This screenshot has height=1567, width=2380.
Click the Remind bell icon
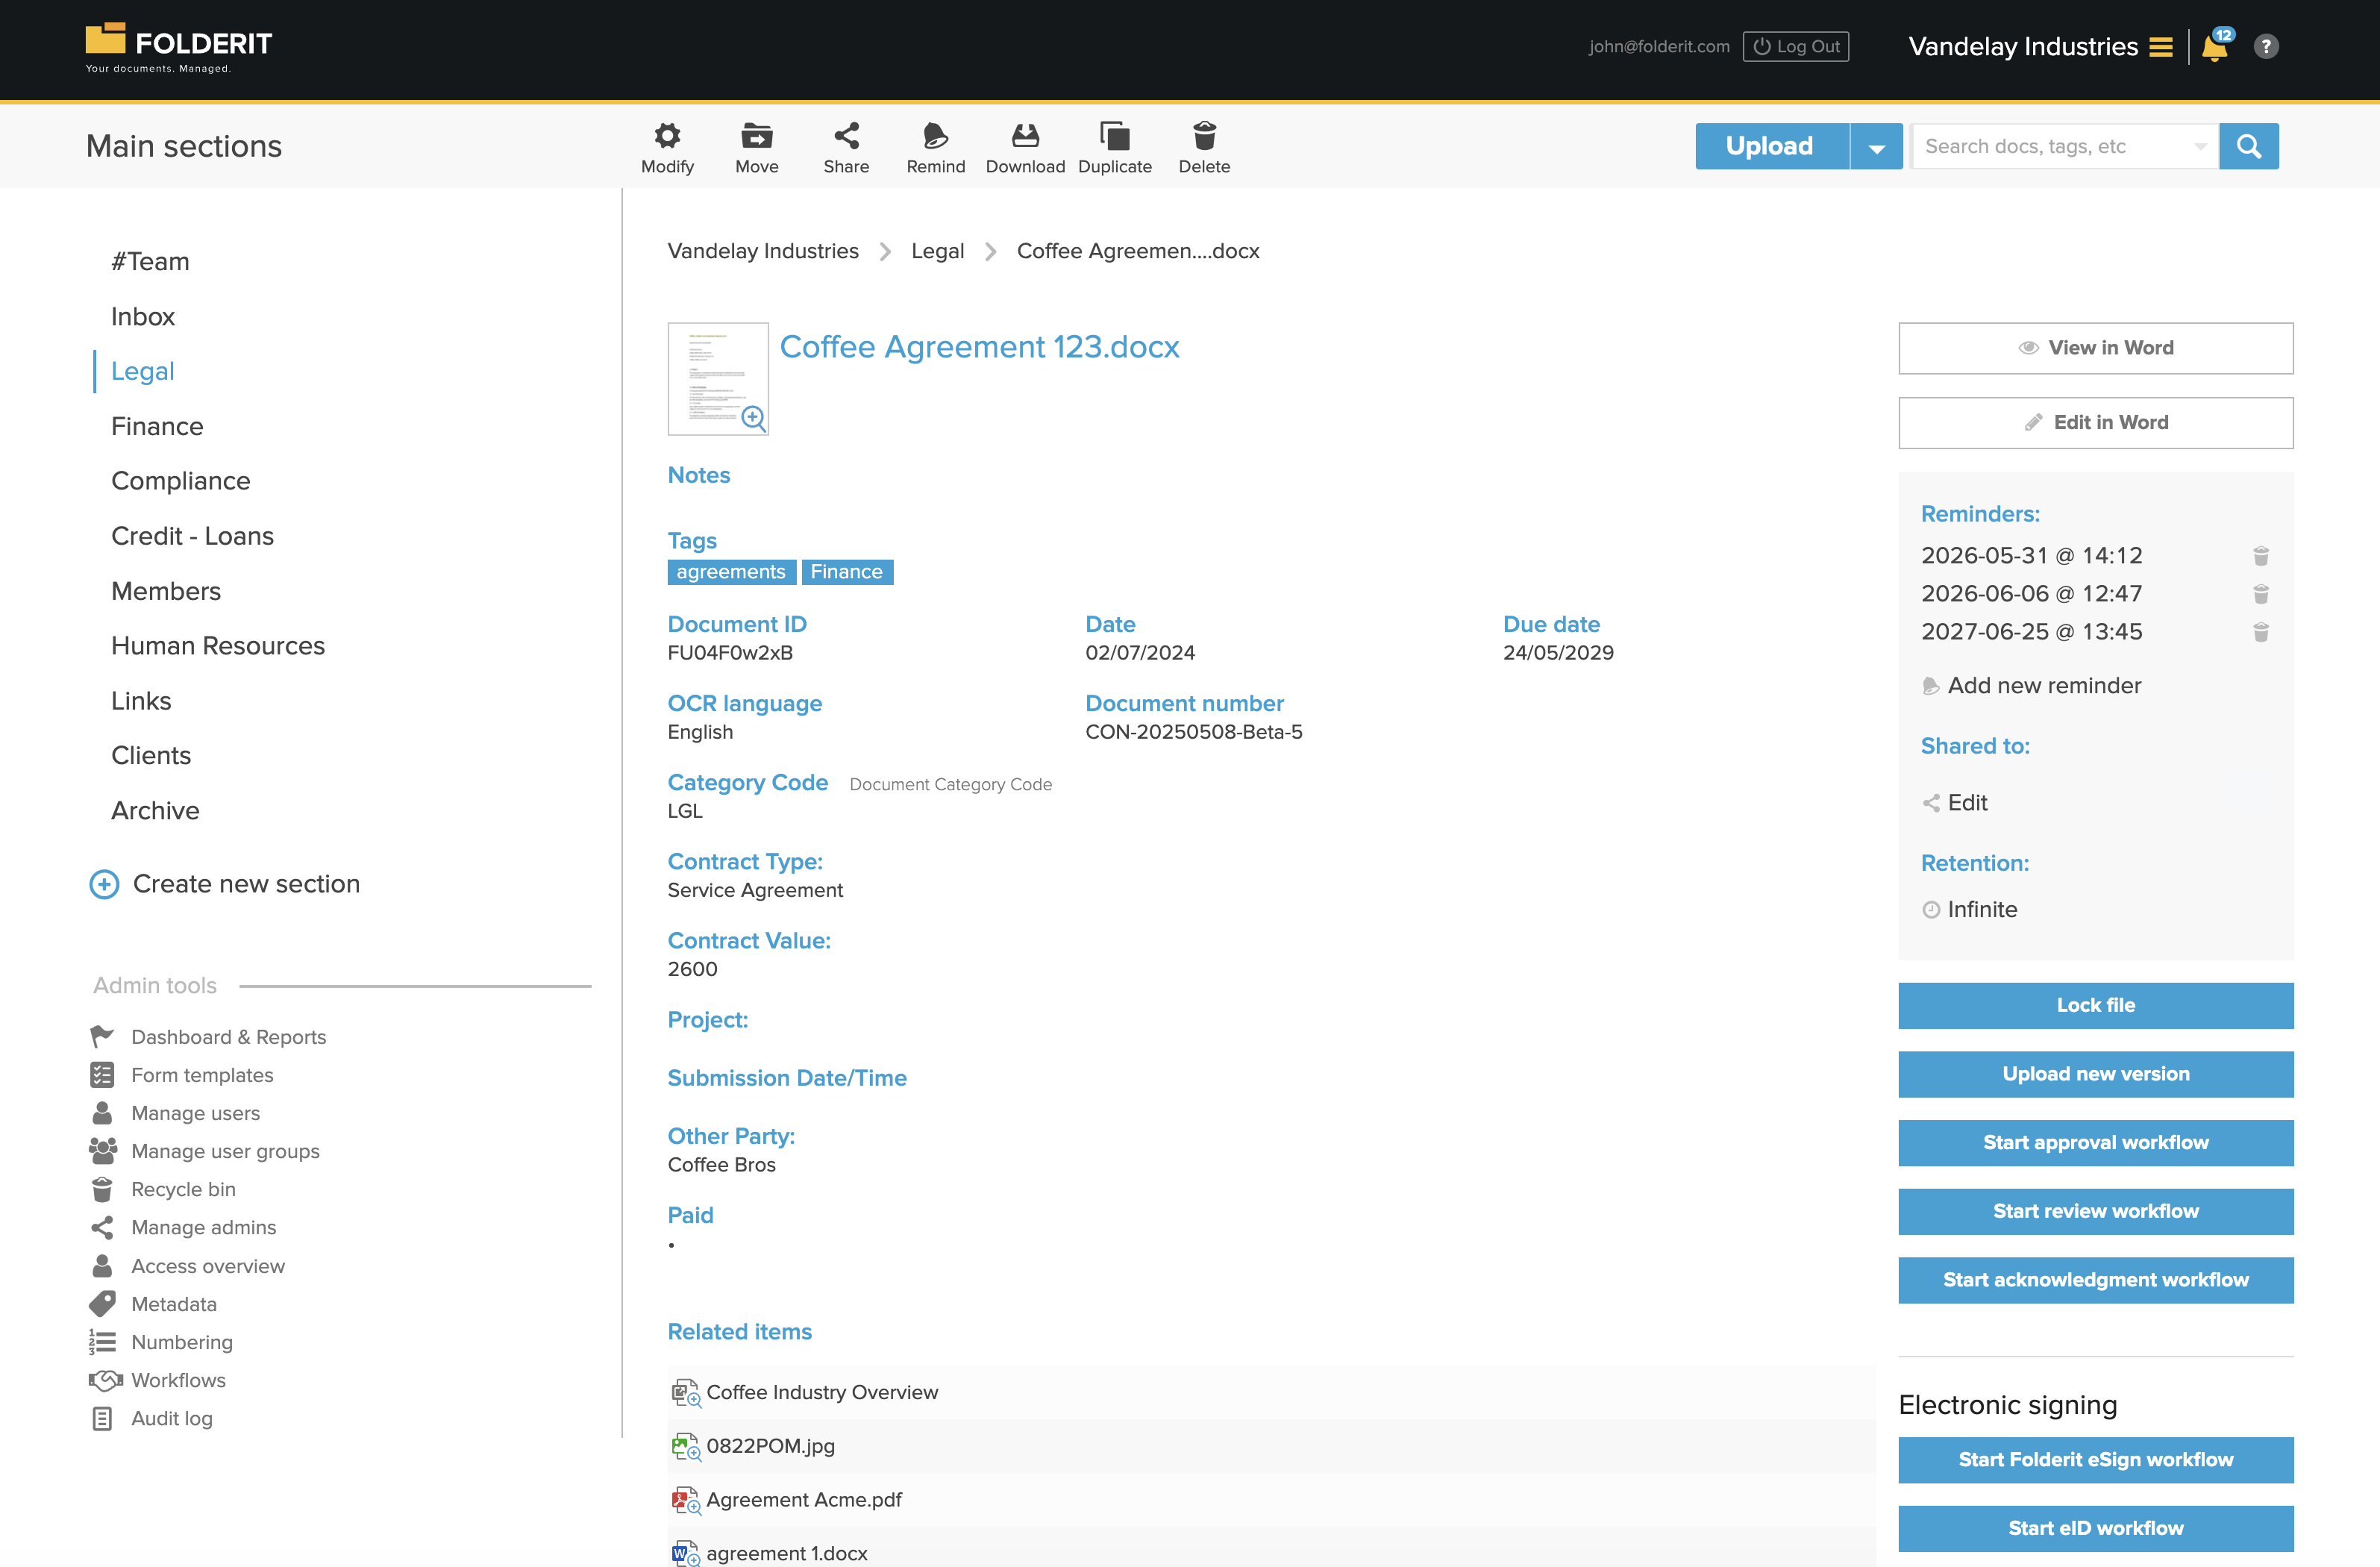pos(935,137)
